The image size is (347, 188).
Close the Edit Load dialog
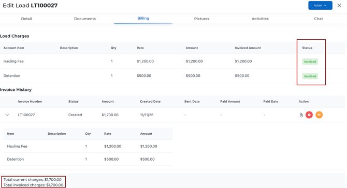tap(339, 6)
